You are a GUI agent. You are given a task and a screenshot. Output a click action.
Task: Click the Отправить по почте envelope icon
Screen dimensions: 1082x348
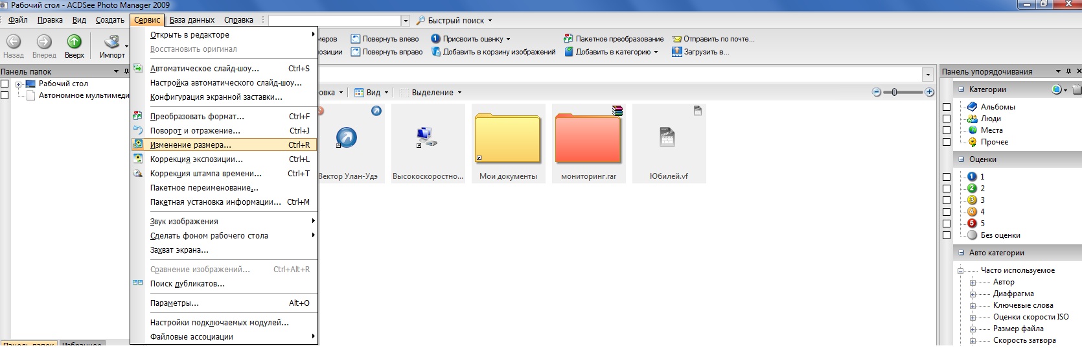point(677,39)
